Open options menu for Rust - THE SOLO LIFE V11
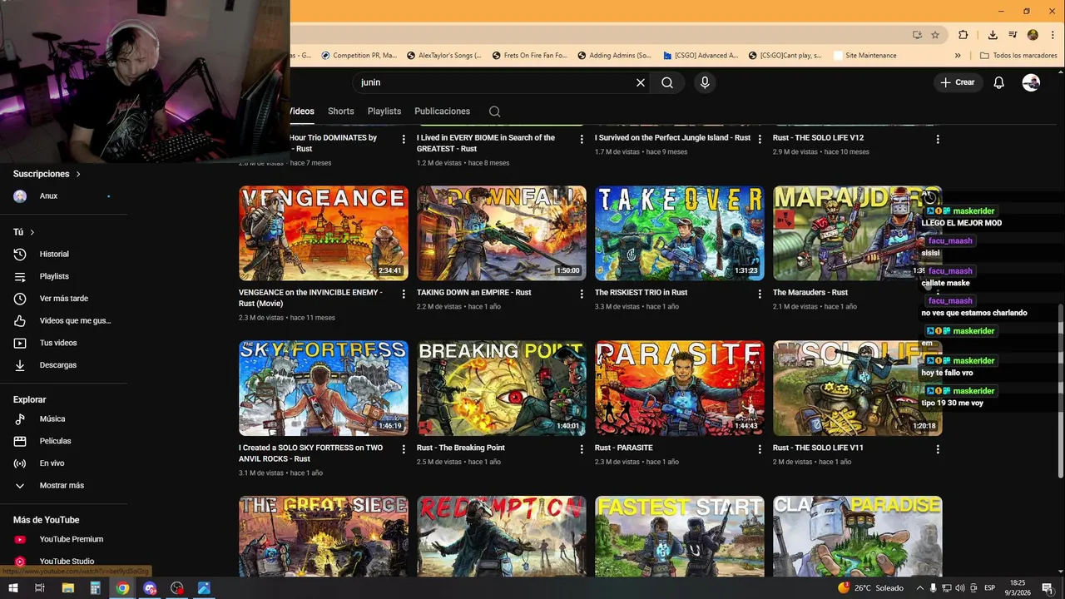 tap(938, 449)
